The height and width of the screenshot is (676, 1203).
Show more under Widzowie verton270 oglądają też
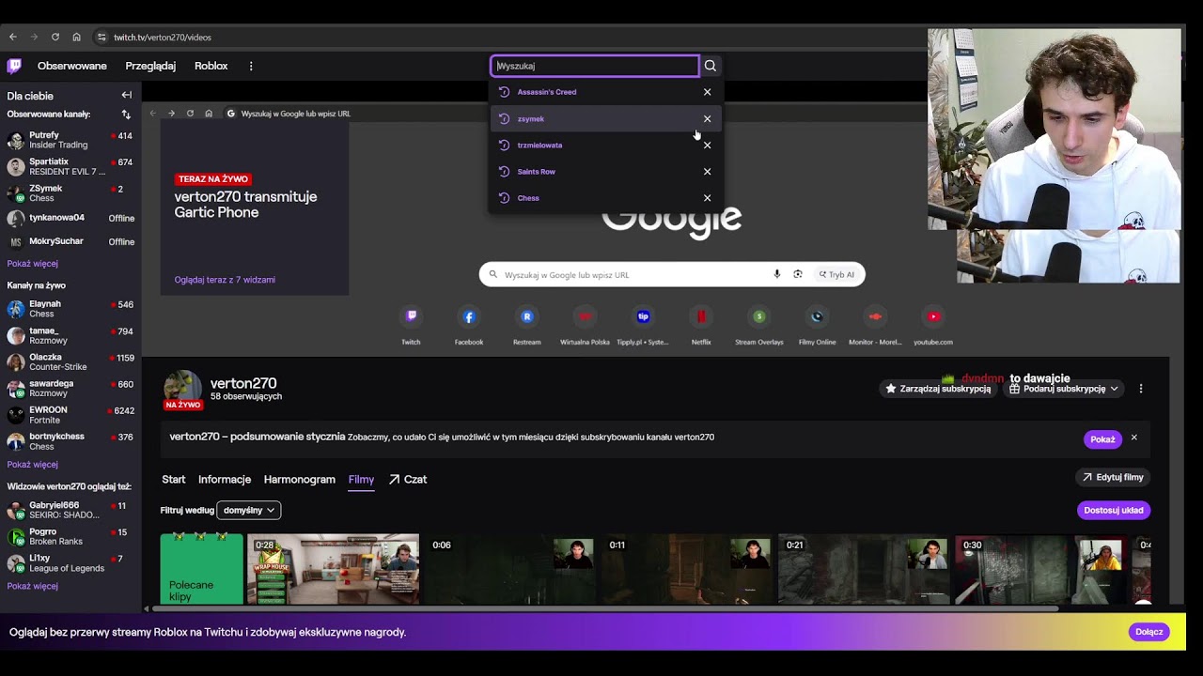pyautogui.click(x=33, y=586)
